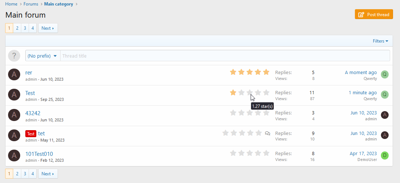This screenshot has height=183, width=400.
Task: Open Jun 10, 2023 last post on tet row
Action: tap(364, 133)
